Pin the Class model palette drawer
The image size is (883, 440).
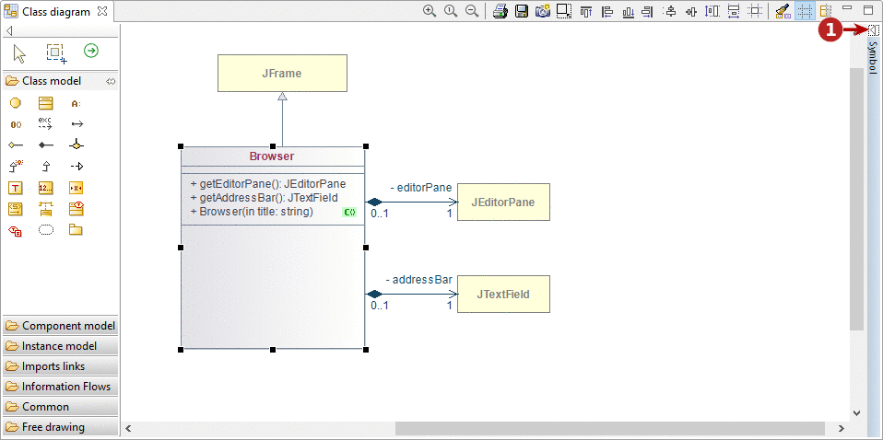[x=110, y=81]
